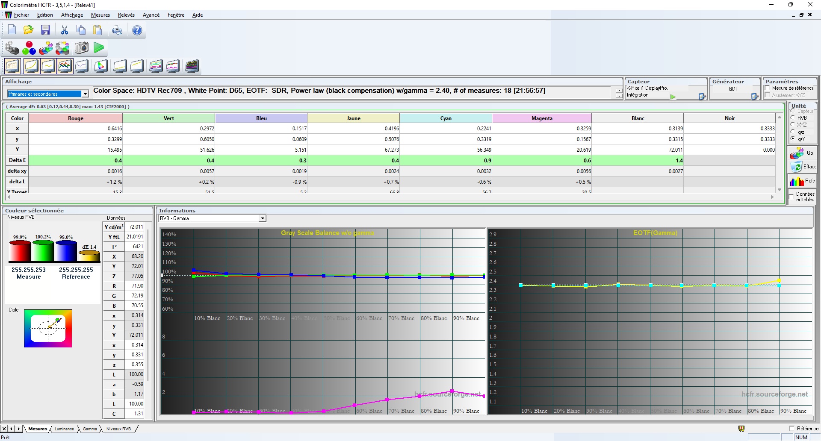
Task: Click the red RVB level cylinder
Action: [20, 251]
